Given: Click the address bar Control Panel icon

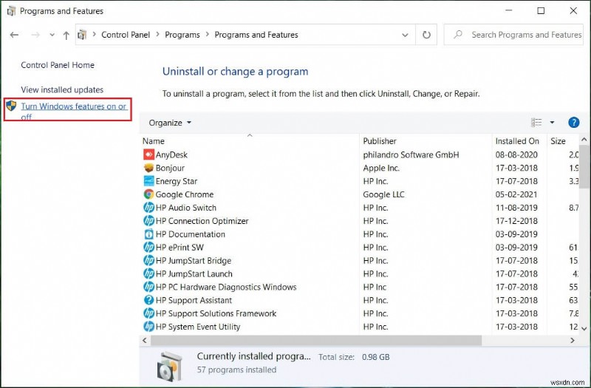Looking at the screenshot, I should pyautogui.click(x=82, y=35).
